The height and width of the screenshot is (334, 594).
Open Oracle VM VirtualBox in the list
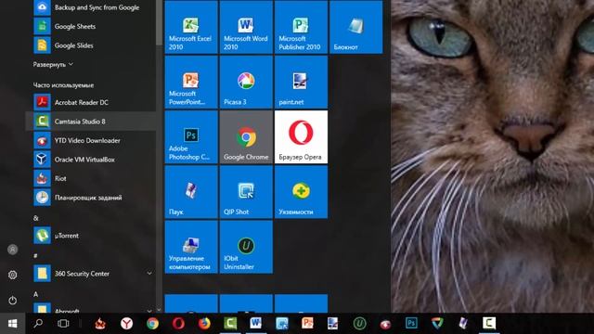[91, 160]
